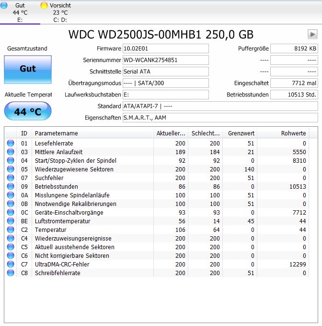322x326 pixels.
Task: Click the blue Gut status icon in the tab bar
Action: 4,5
